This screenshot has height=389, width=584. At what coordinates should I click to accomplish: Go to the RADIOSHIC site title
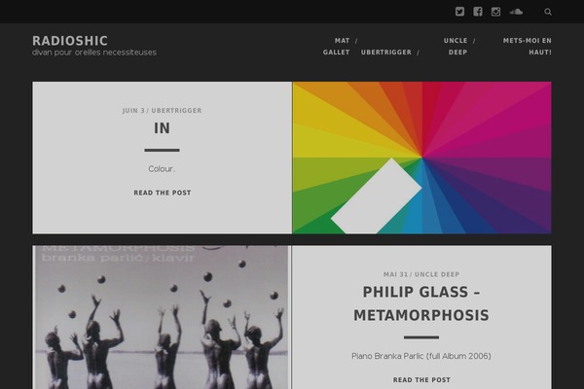[70, 41]
